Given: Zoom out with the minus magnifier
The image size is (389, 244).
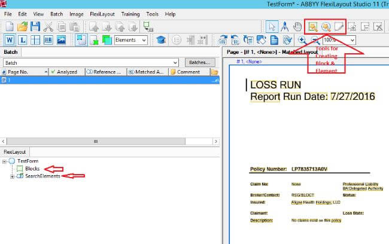Looking at the screenshot, I should [315, 40].
